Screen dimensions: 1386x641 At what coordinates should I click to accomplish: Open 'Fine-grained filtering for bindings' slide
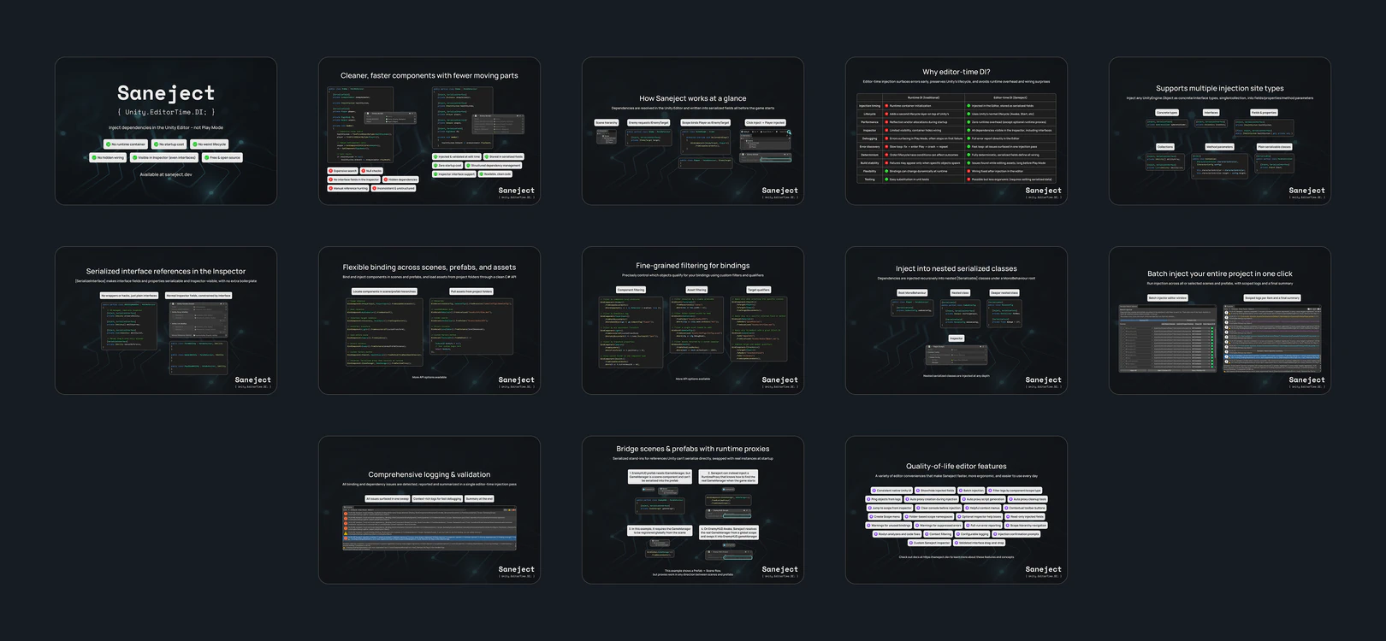[x=693, y=320]
